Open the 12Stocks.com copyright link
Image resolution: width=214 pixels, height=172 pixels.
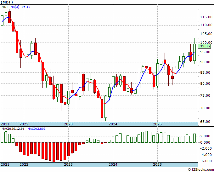(201, 170)
